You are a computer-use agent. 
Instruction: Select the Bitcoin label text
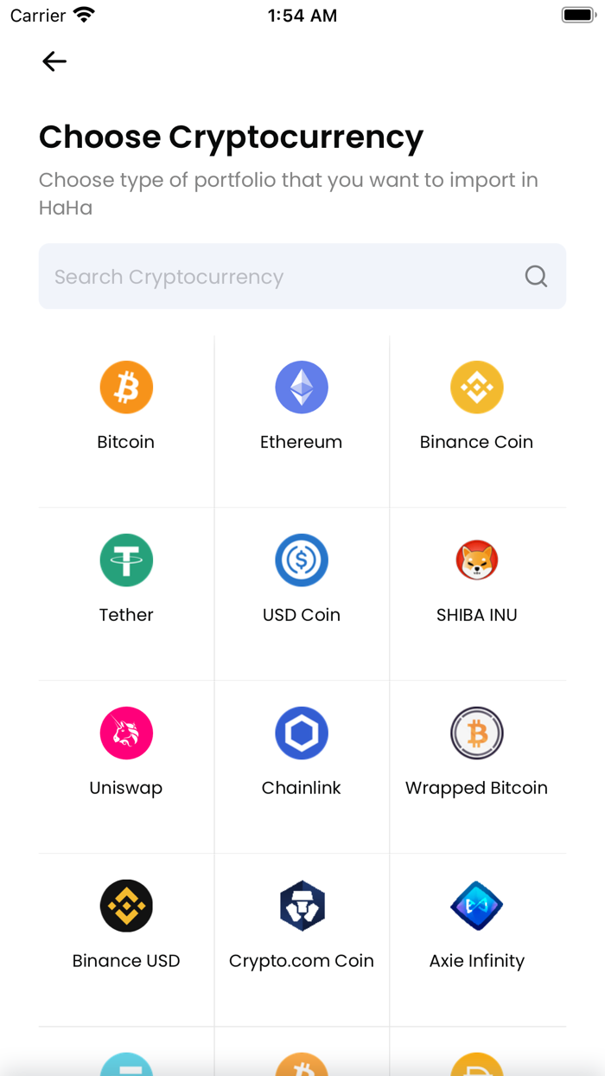coord(126,441)
